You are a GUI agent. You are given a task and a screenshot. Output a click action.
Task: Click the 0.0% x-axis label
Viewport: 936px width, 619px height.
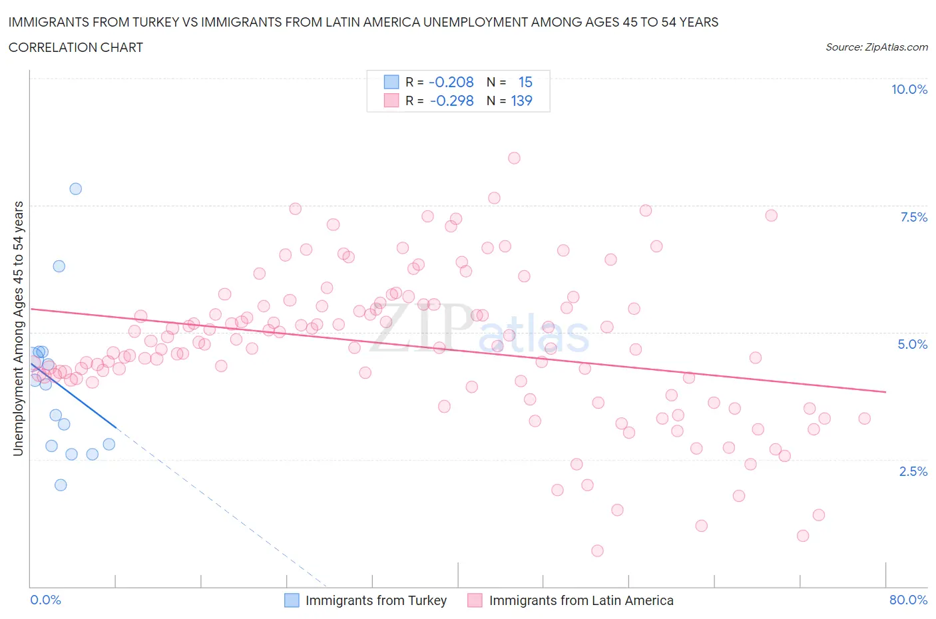tap(45, 600)
